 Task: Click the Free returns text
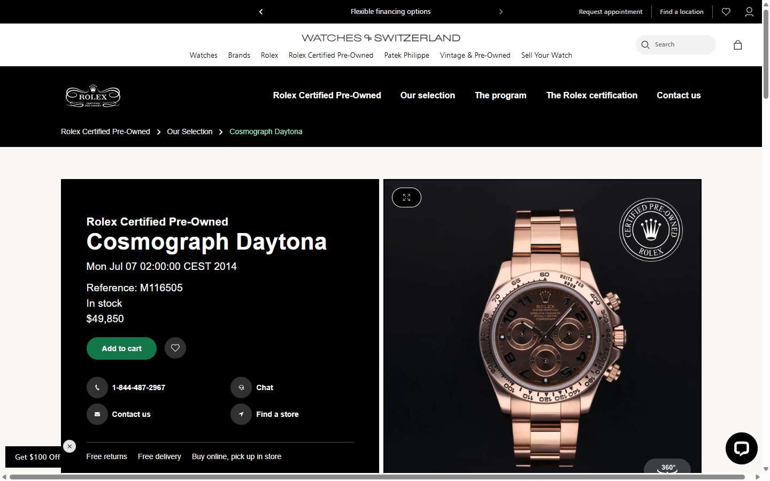107,456
